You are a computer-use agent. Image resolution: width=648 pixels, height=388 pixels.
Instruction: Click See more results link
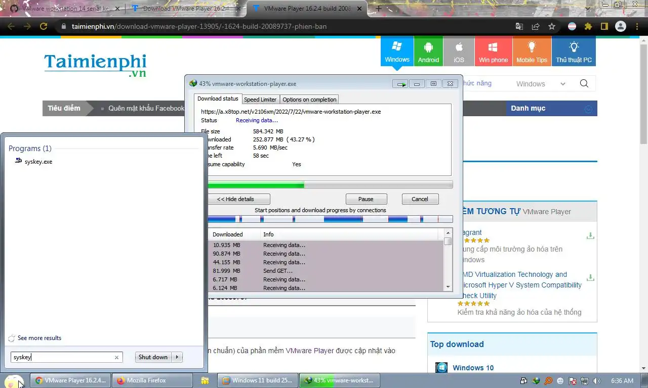pyautogui.click(x=39, y=338)
